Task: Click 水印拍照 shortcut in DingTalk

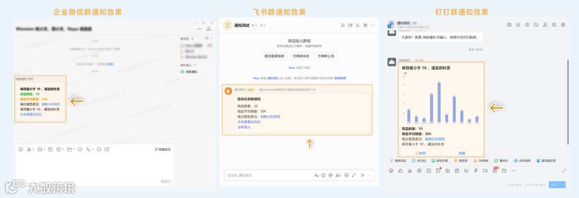Action: [x=523, y=160]
